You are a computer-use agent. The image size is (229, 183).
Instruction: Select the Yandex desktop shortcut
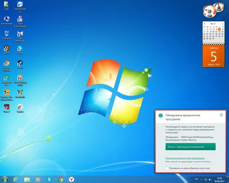pyautogui.click(x=20, y=108)
